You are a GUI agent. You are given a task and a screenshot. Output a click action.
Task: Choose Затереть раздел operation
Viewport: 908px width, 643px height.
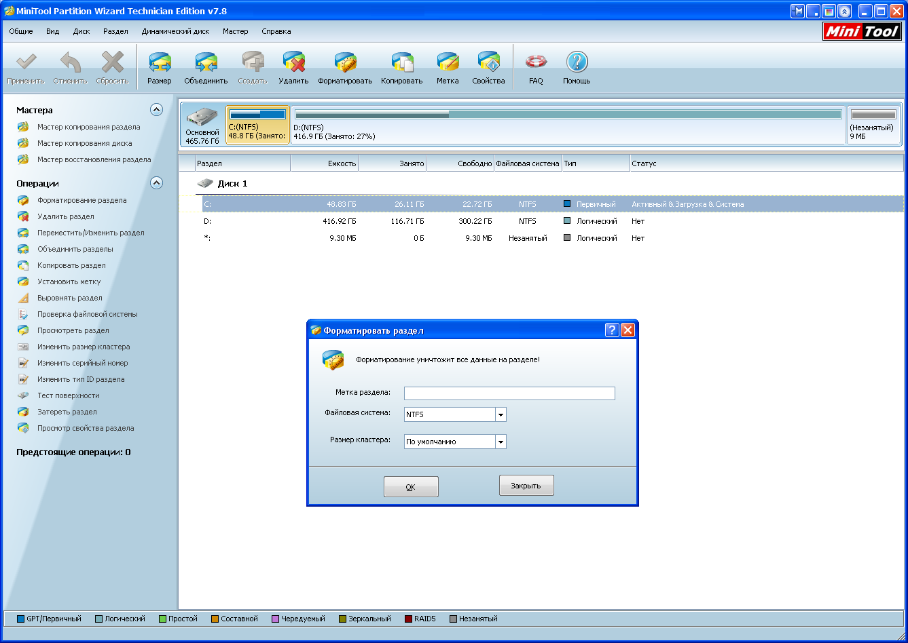pos(67,412)
